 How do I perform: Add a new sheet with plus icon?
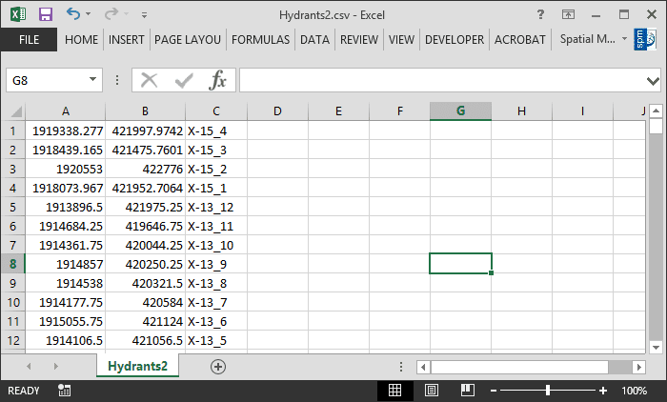(x=218, y=366)
